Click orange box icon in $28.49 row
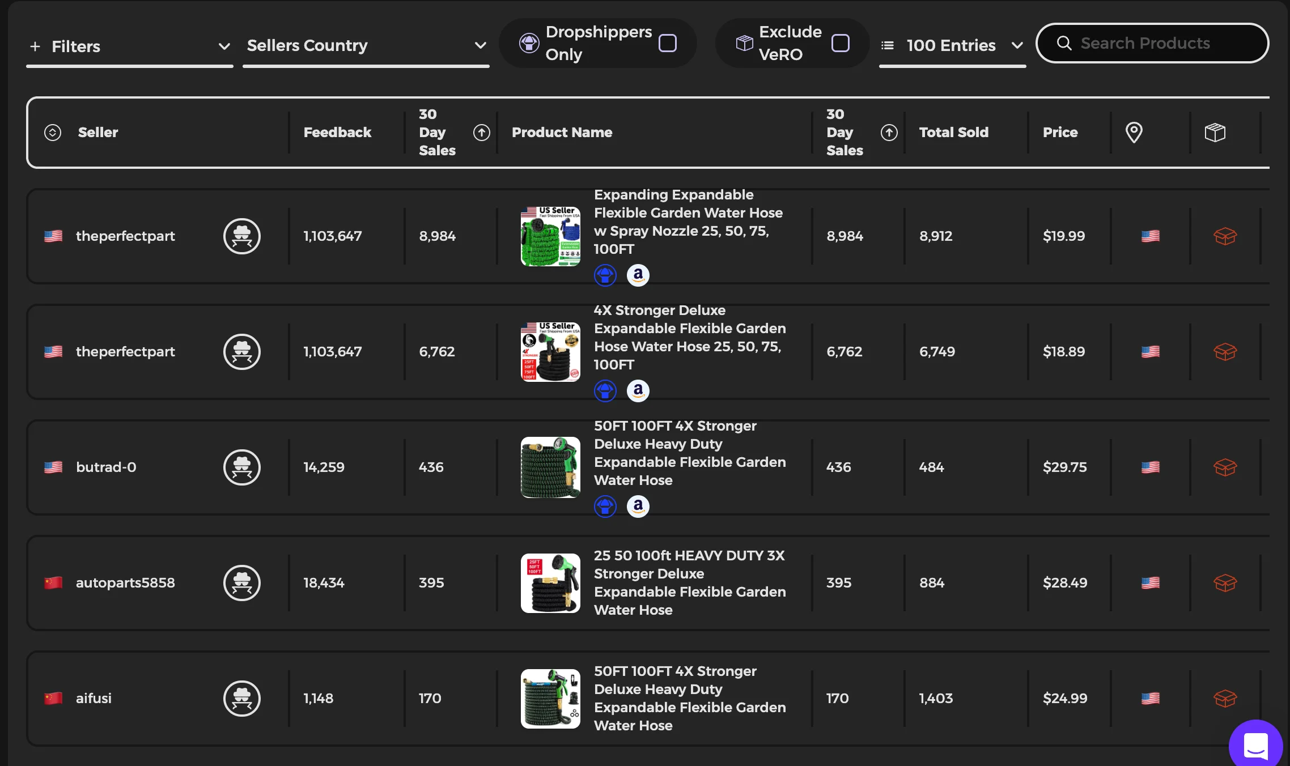The width and height of the screenshot is (1290, 766). [1225, 583]
